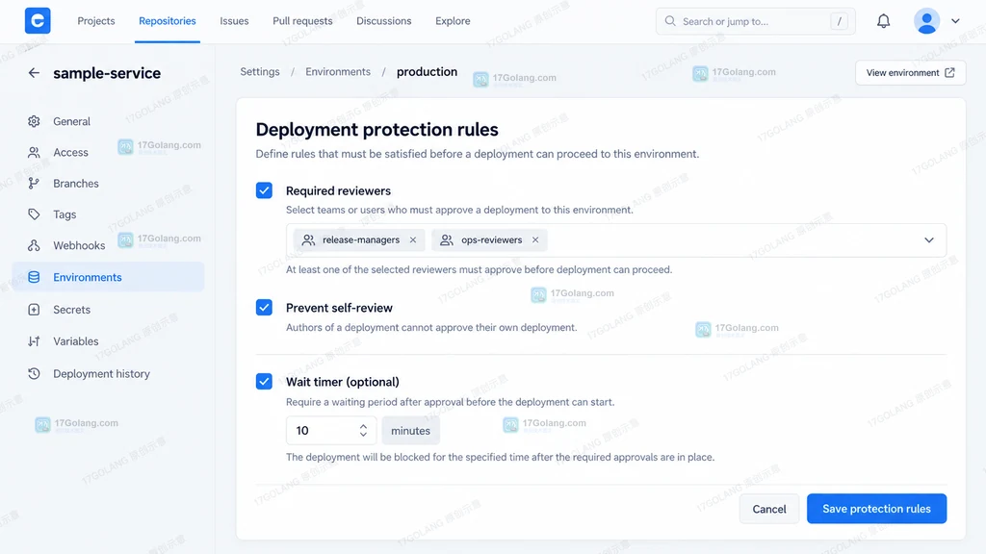Disable Wait timer checkbox
The image size is (986, 554).
click(264, 381)
